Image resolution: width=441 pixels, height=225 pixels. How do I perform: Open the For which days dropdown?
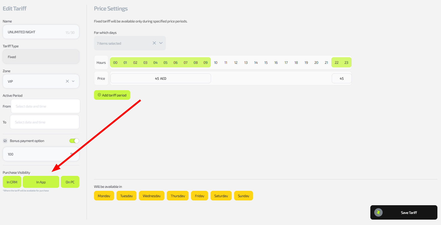point(161,43)
